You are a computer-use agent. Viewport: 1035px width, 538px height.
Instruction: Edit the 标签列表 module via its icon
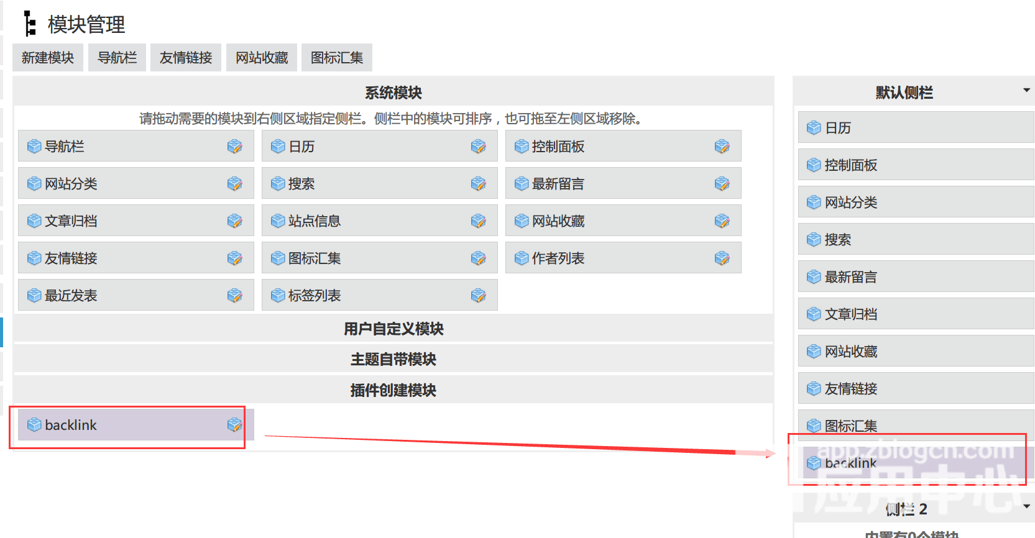478,296
